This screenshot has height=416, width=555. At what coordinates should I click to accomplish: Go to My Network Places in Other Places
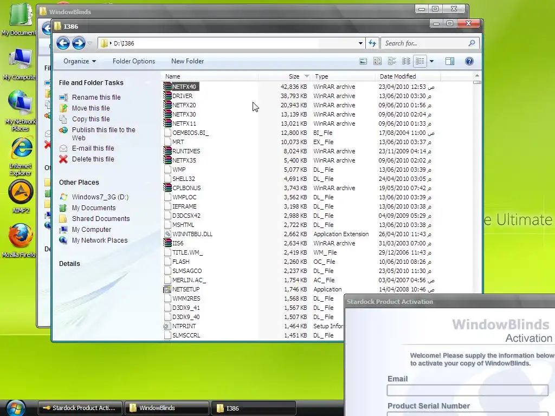(x=100, y=240)
